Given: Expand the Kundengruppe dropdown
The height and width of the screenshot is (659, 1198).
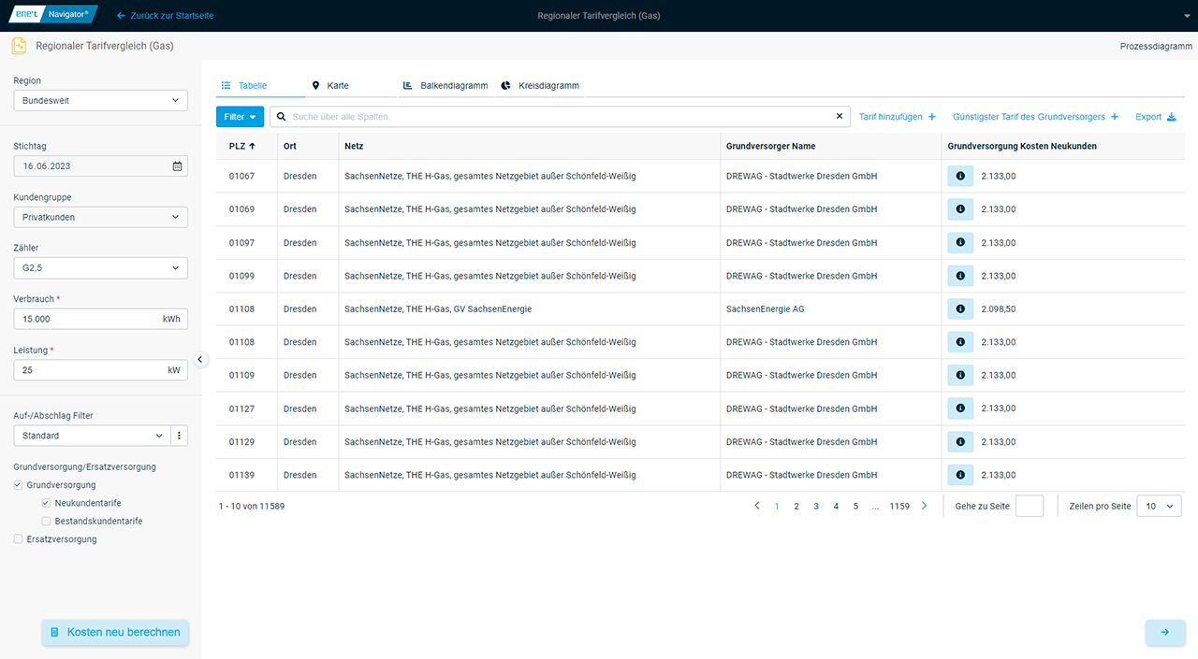Looking at the screenshot, I should tap(100, 217).
